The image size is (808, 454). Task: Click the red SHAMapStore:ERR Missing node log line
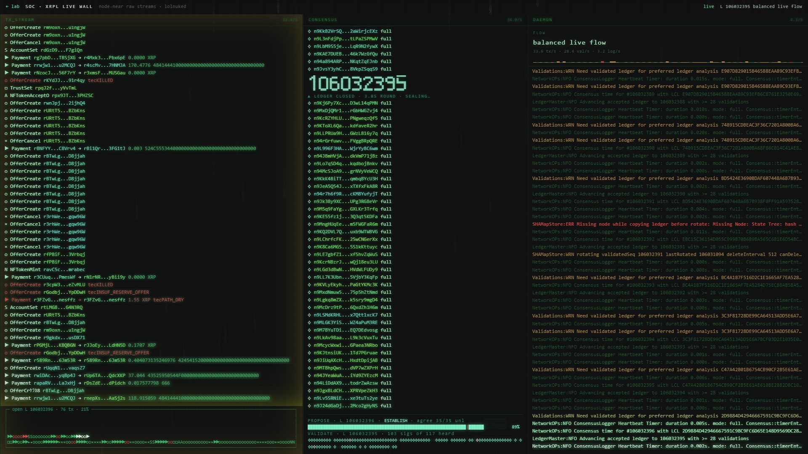(667, 224)
